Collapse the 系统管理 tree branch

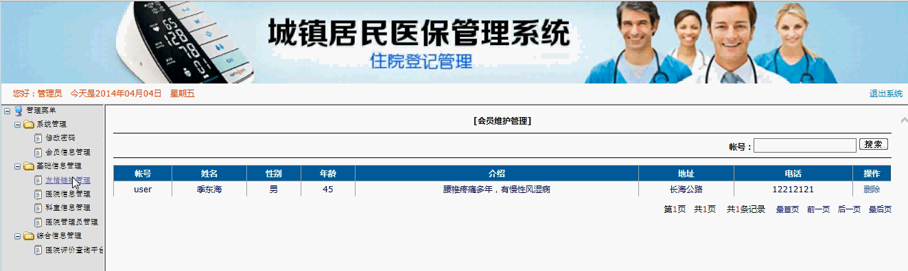18,125
